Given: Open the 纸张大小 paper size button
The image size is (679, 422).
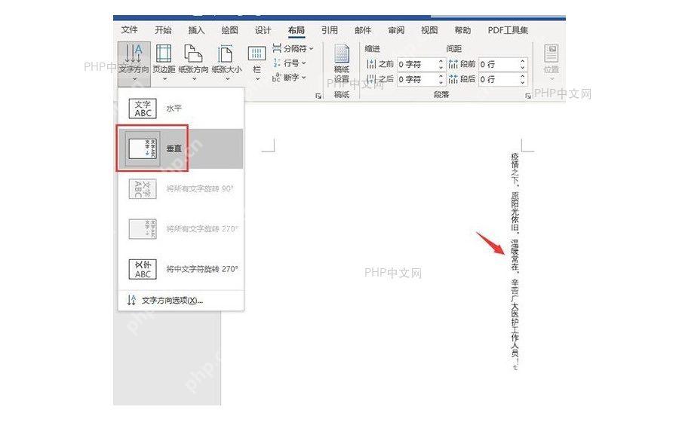Looking at the screenshot, I should pos(226,63).
